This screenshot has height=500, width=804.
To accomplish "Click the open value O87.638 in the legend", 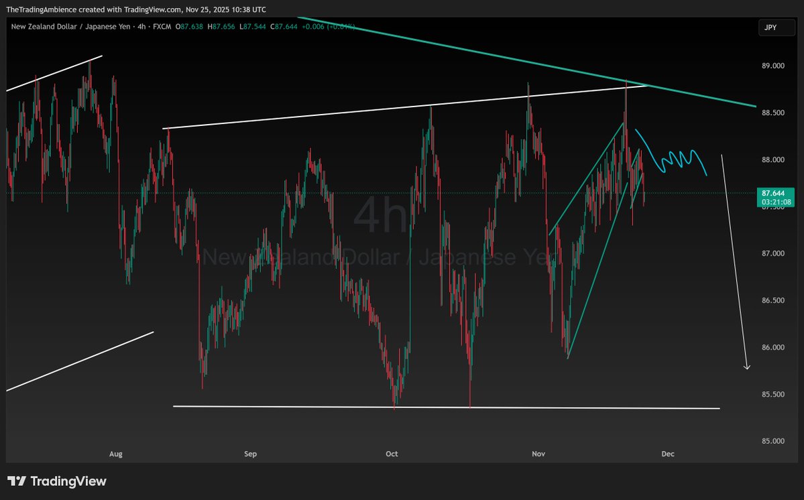I will (x=190, y=27).
